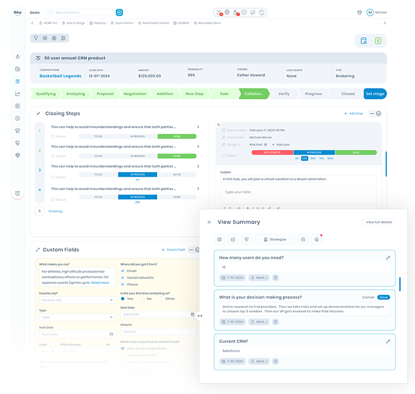415x394 pixels.
Task: Select the Negotiation stage tab
Action: pyautogui.click(x=134, y=93)
